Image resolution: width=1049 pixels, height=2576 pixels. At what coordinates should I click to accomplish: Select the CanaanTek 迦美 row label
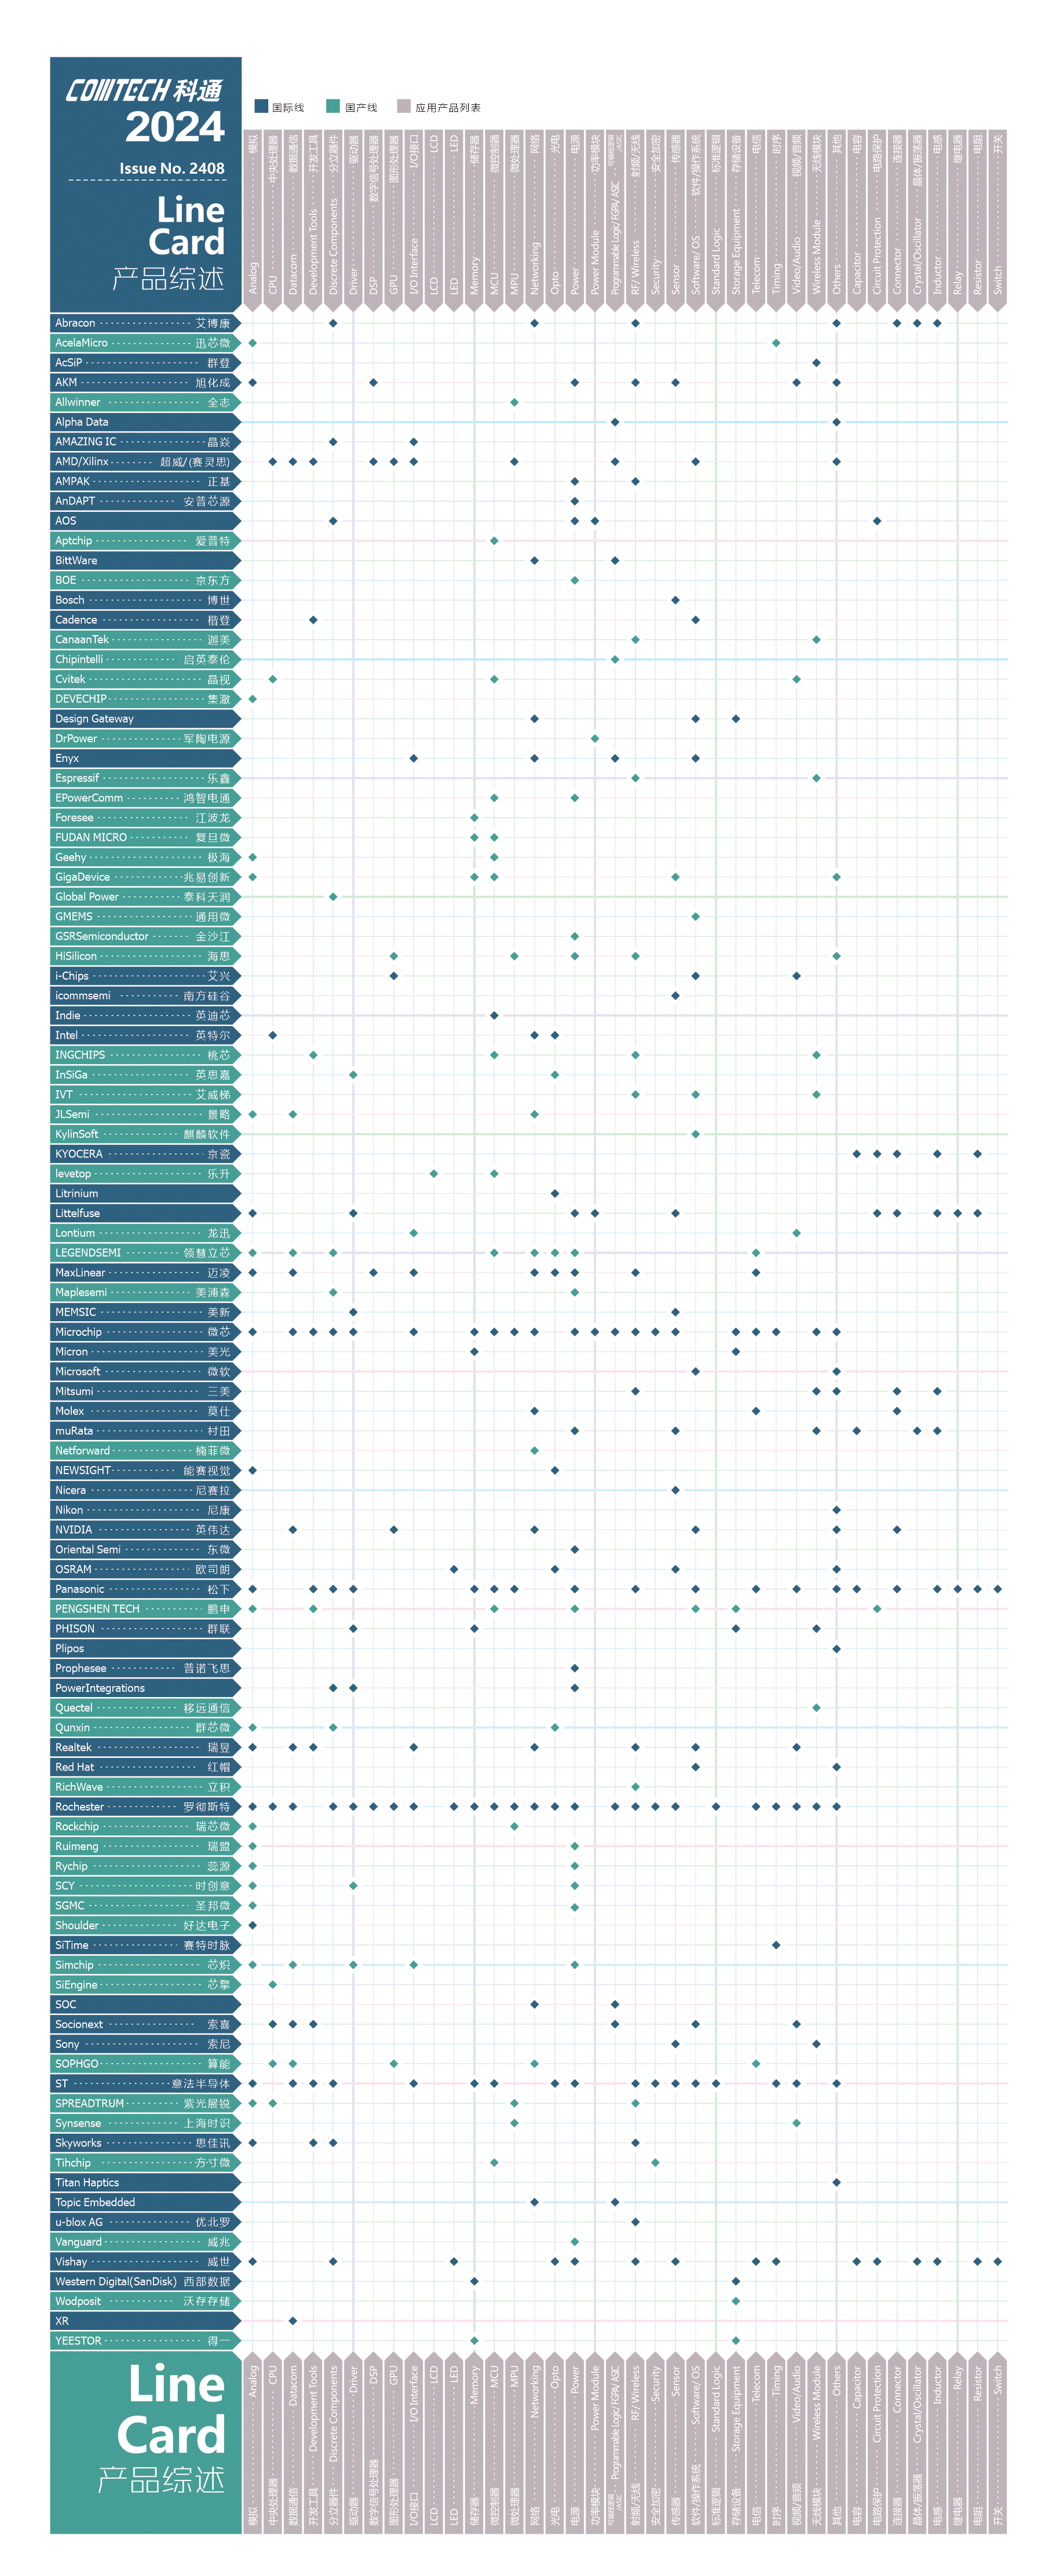(x=145, y=640)
